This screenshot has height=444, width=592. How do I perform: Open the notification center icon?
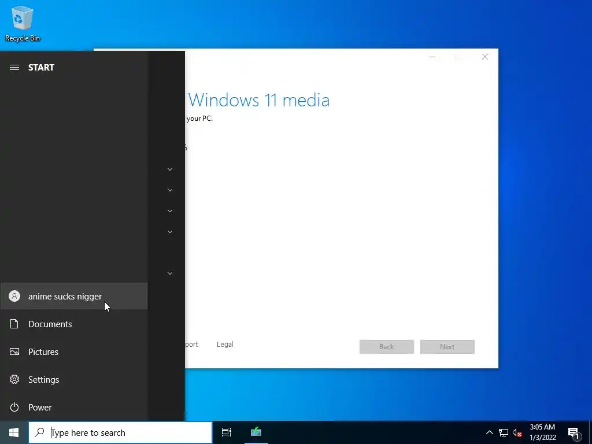tap(574, 432)
